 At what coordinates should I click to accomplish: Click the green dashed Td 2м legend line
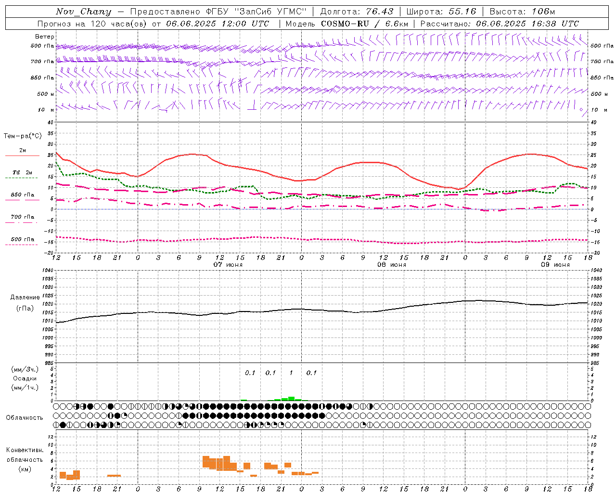click(21, 178)
